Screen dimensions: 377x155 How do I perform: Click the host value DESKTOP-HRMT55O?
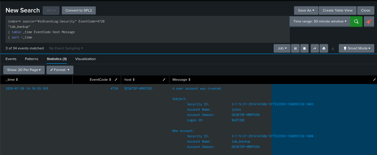coord(138,88)
